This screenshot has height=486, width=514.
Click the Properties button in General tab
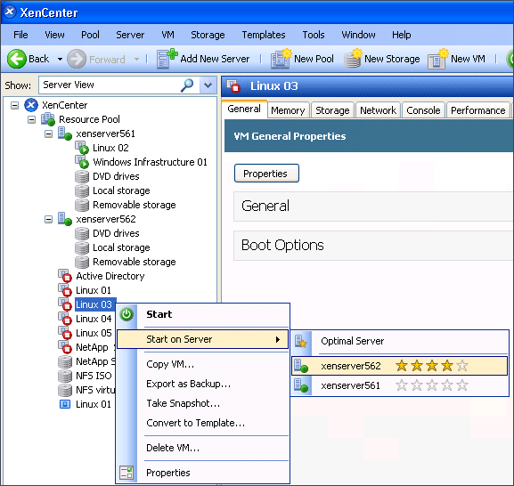point(266,174)
